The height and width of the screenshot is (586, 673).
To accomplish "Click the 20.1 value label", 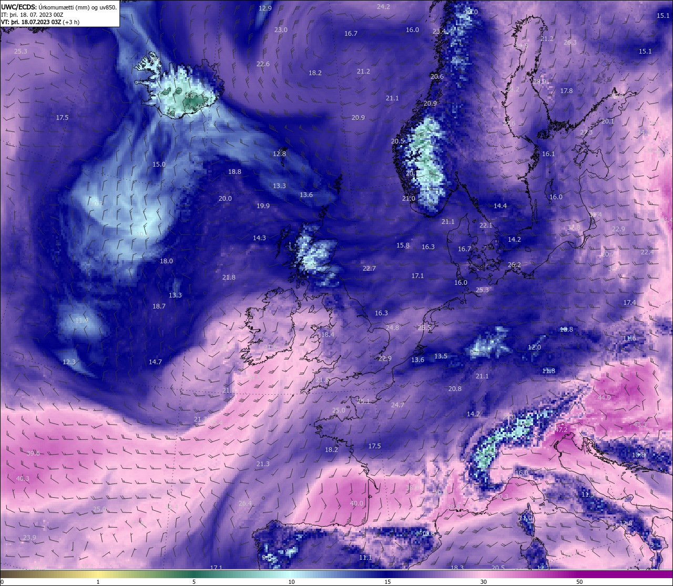I will pyautogui.click(x=608, y=121).
